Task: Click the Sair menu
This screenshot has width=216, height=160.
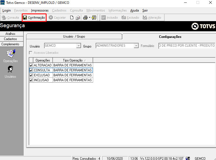Action: (145, 10)
